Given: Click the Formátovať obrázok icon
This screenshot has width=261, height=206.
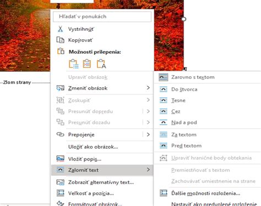Looking at the screenshot, I should coord(60,204).
